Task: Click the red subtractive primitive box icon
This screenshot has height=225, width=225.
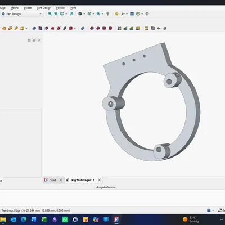Action: (x=71, y=28)
